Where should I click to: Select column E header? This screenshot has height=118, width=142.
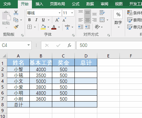[x=109, y=56]
